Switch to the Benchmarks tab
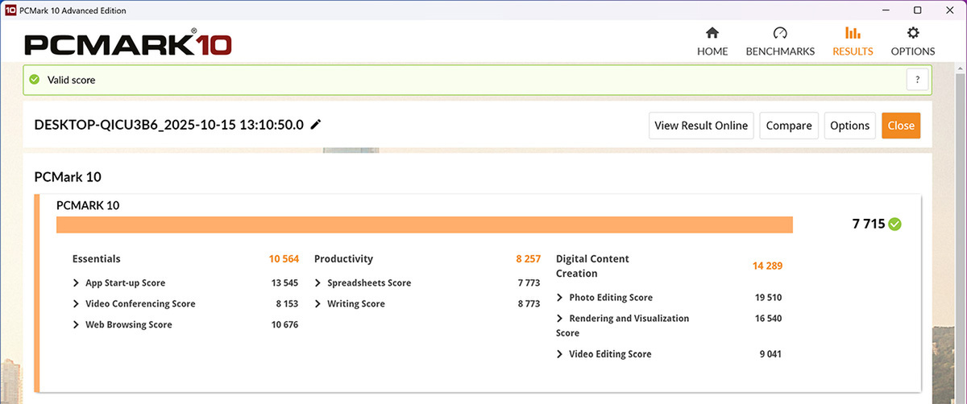Screen dimensions: 967x404 point(780,42)
